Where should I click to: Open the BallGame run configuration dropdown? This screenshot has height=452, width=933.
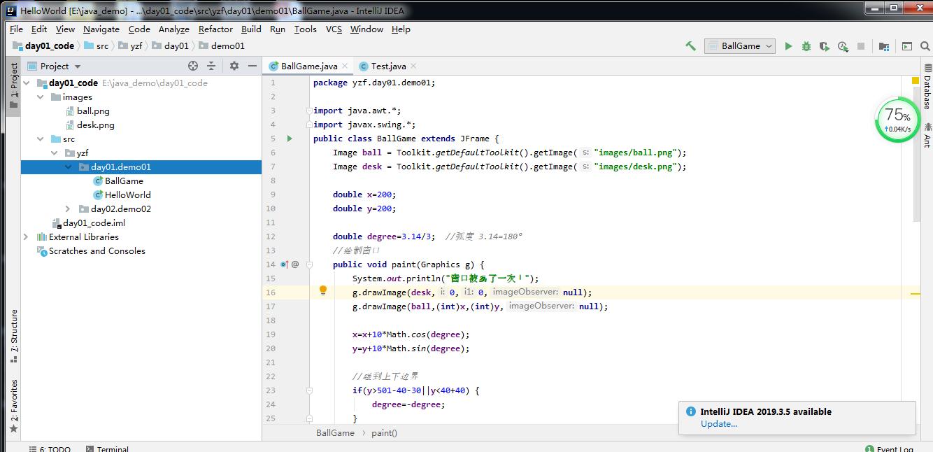739,46
